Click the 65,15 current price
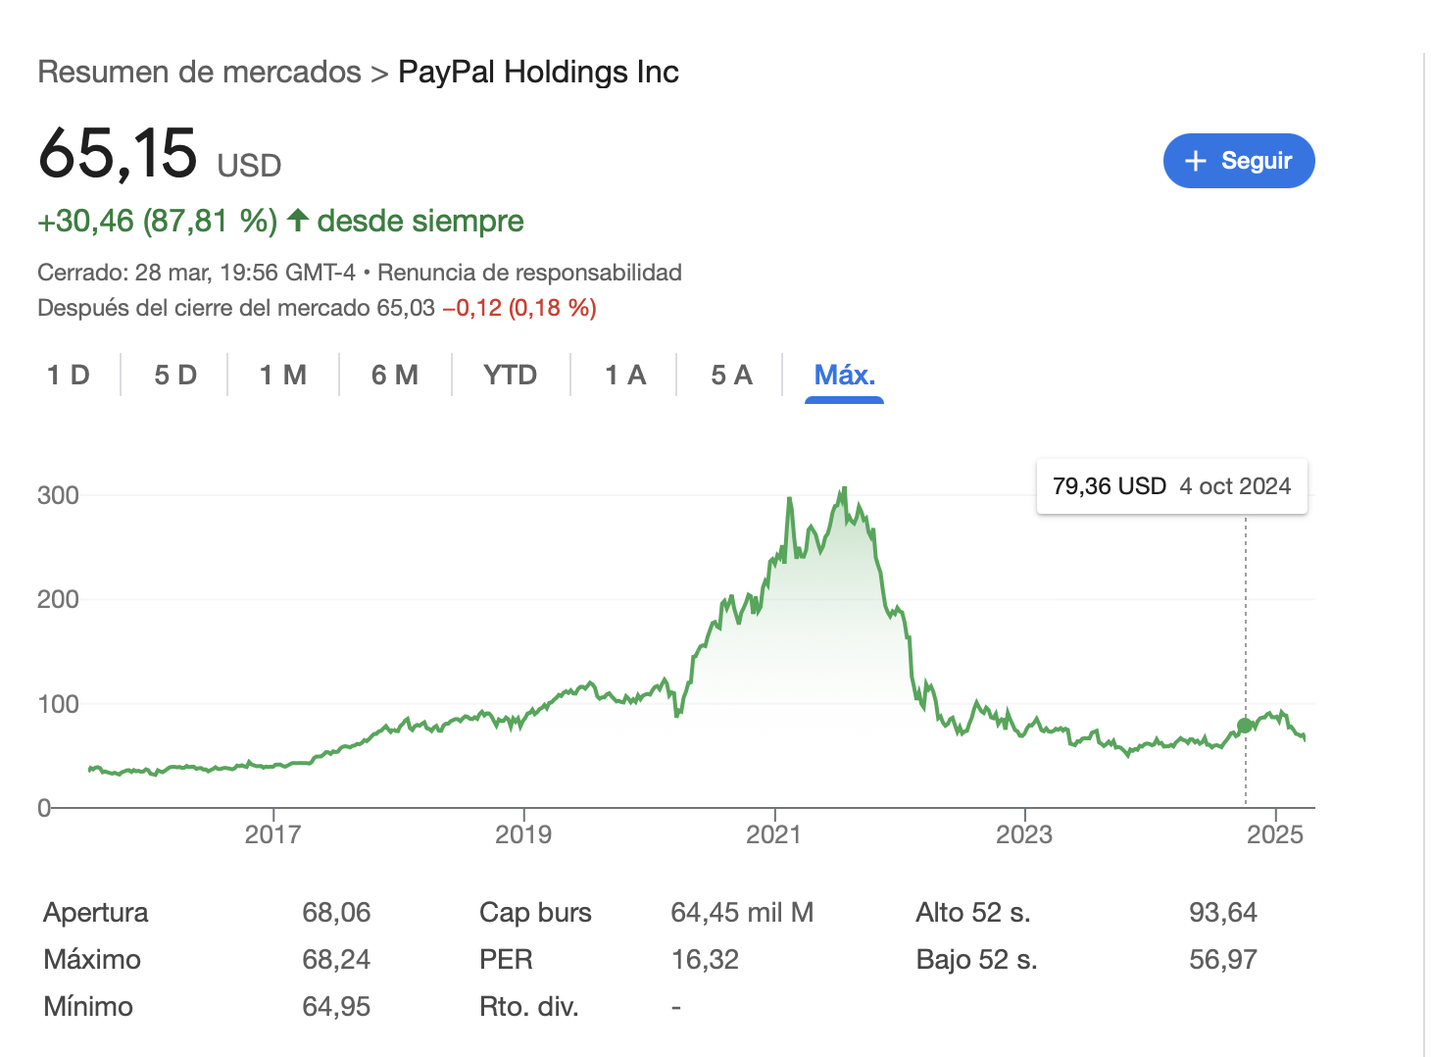Screen dimensions: 1431x1057 [x=118, y=153]
